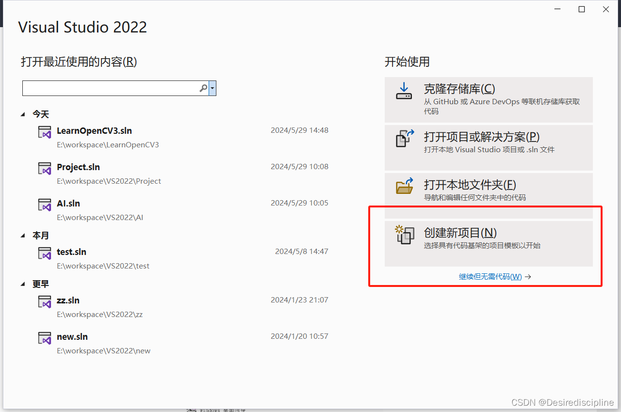Click the create new project icon
The height and width of the screenshot is (412, 621).
[405, 234]
